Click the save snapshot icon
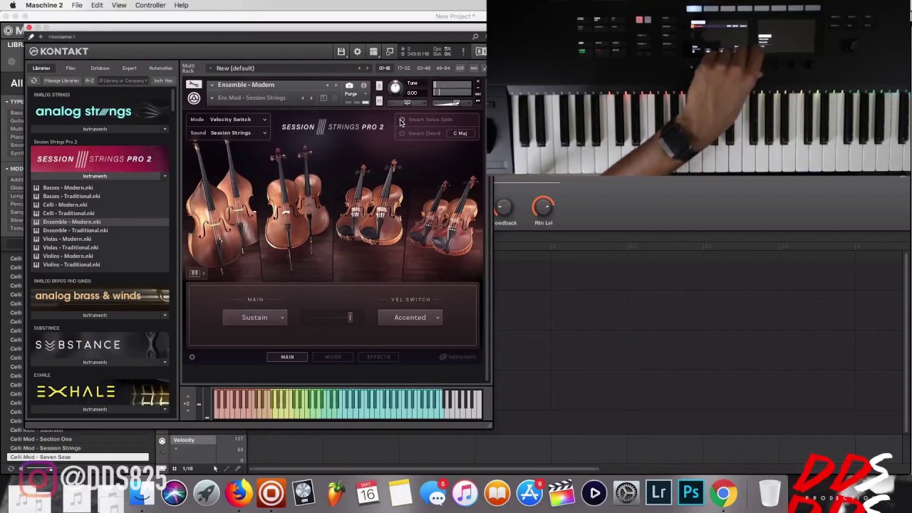Viewport: 912px width, 513px height. pos(323,98)
